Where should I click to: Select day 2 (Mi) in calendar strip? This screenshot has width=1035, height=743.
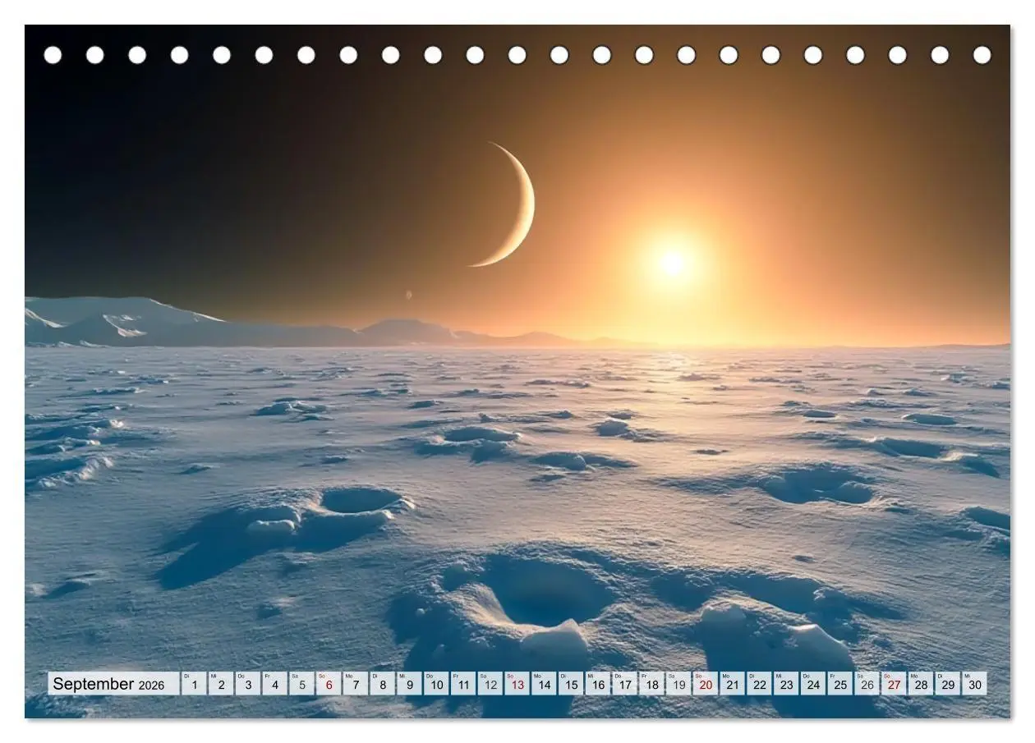221,684
